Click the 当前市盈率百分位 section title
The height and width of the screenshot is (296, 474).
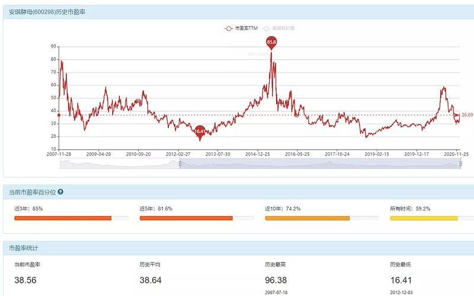tap(33, 192)
